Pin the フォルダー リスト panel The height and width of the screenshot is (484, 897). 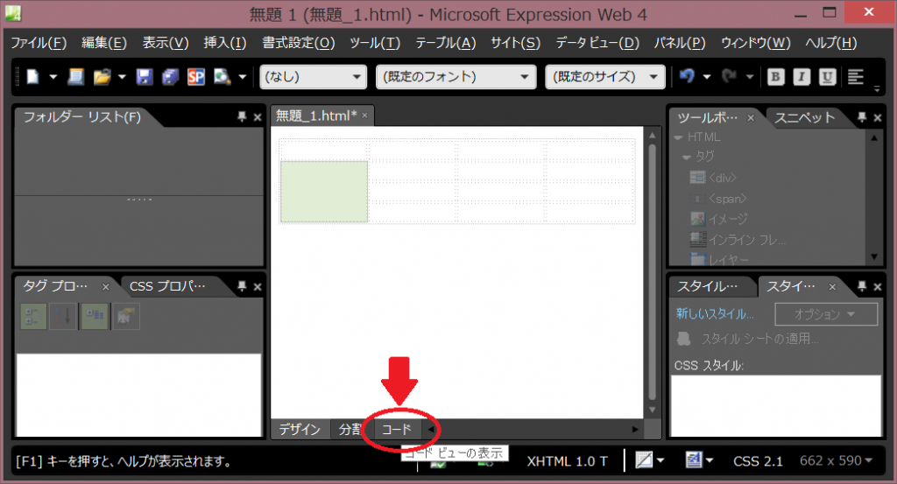(x=242, y=116)
